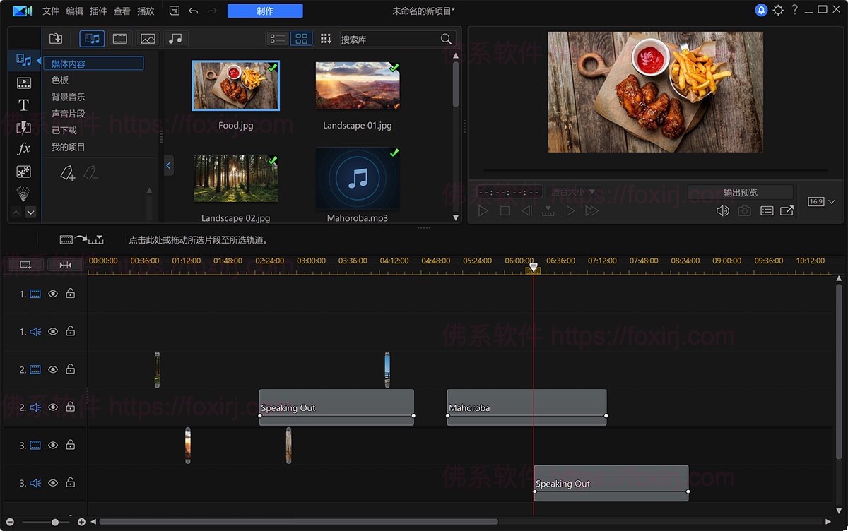
Task: Hide video track 1 using eye icon
Action: [x=53, y=294]
